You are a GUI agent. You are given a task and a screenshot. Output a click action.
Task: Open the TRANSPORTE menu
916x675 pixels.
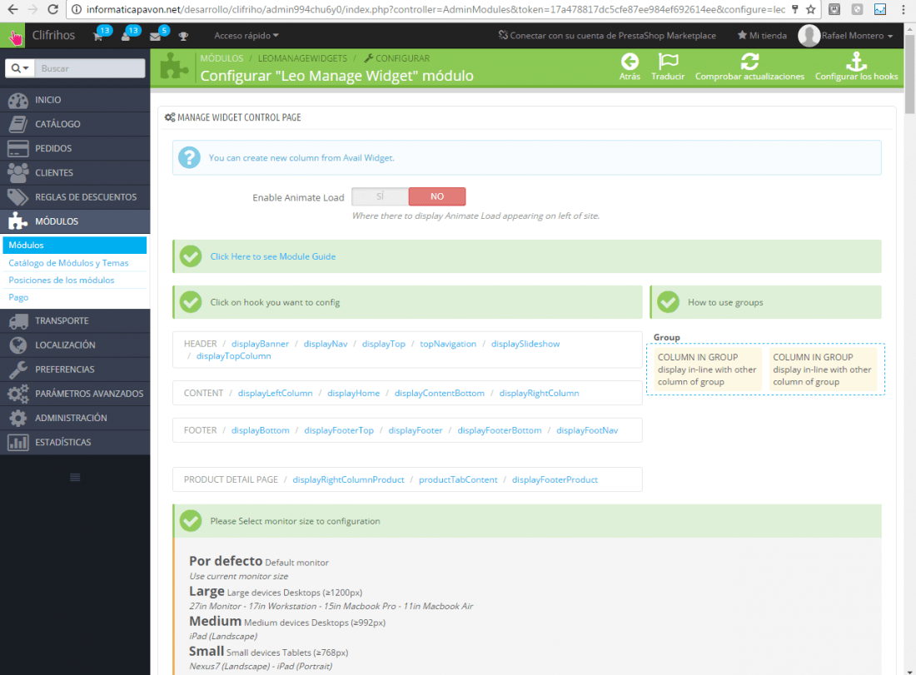pos(75,320)
